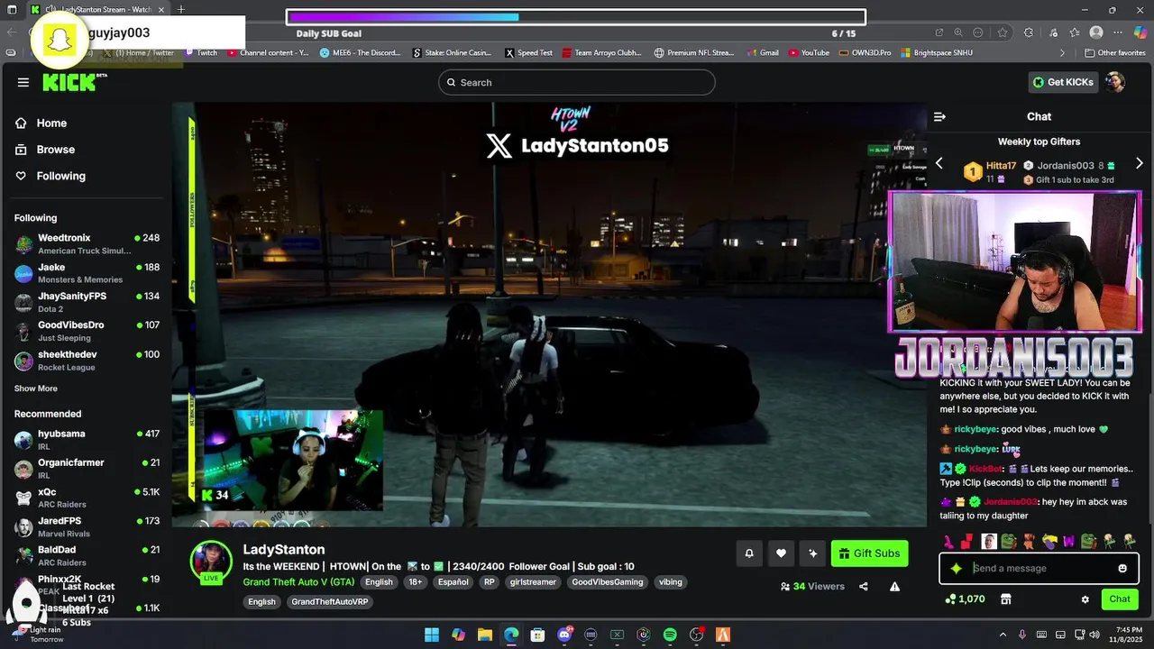Send message with green Chat button
Image resolution: width=1154 pixels, height=649 pixels.
click(1120, 599)
